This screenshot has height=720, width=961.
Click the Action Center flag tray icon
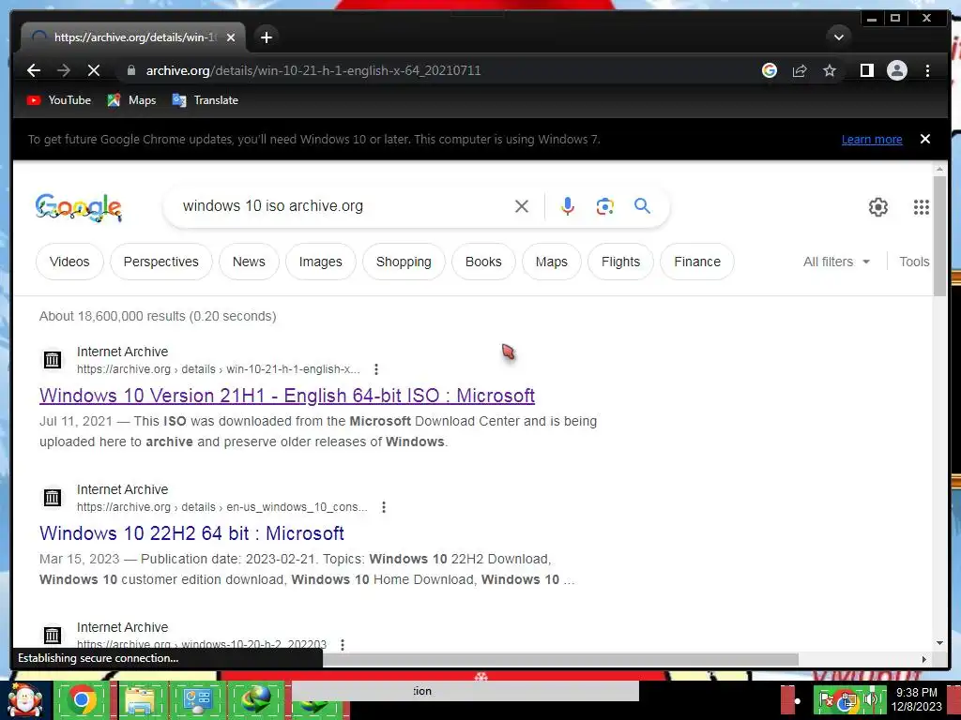pyautogui.click(x=825, y=699)
